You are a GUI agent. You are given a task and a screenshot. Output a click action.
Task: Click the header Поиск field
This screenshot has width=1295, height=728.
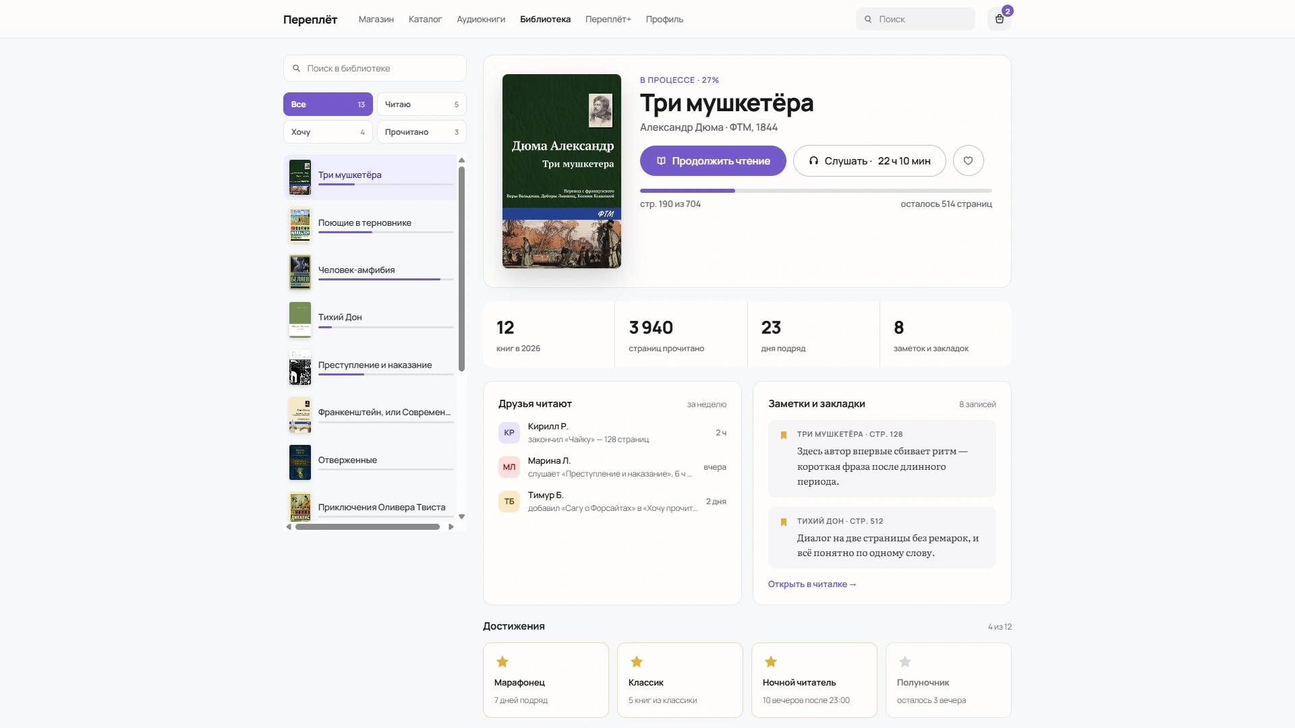(915, 19)
